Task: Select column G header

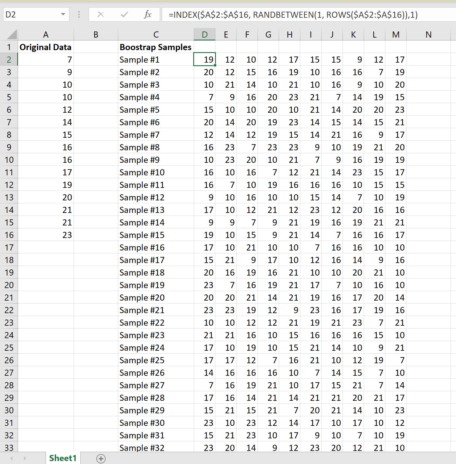Action: 268,34
